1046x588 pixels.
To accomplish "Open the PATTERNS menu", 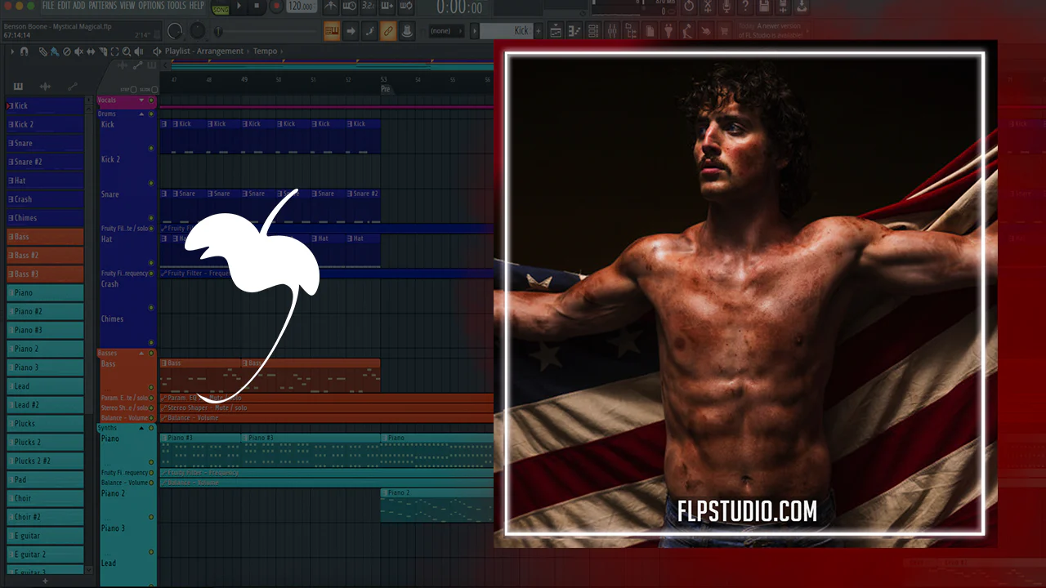I will coord(102,6).
